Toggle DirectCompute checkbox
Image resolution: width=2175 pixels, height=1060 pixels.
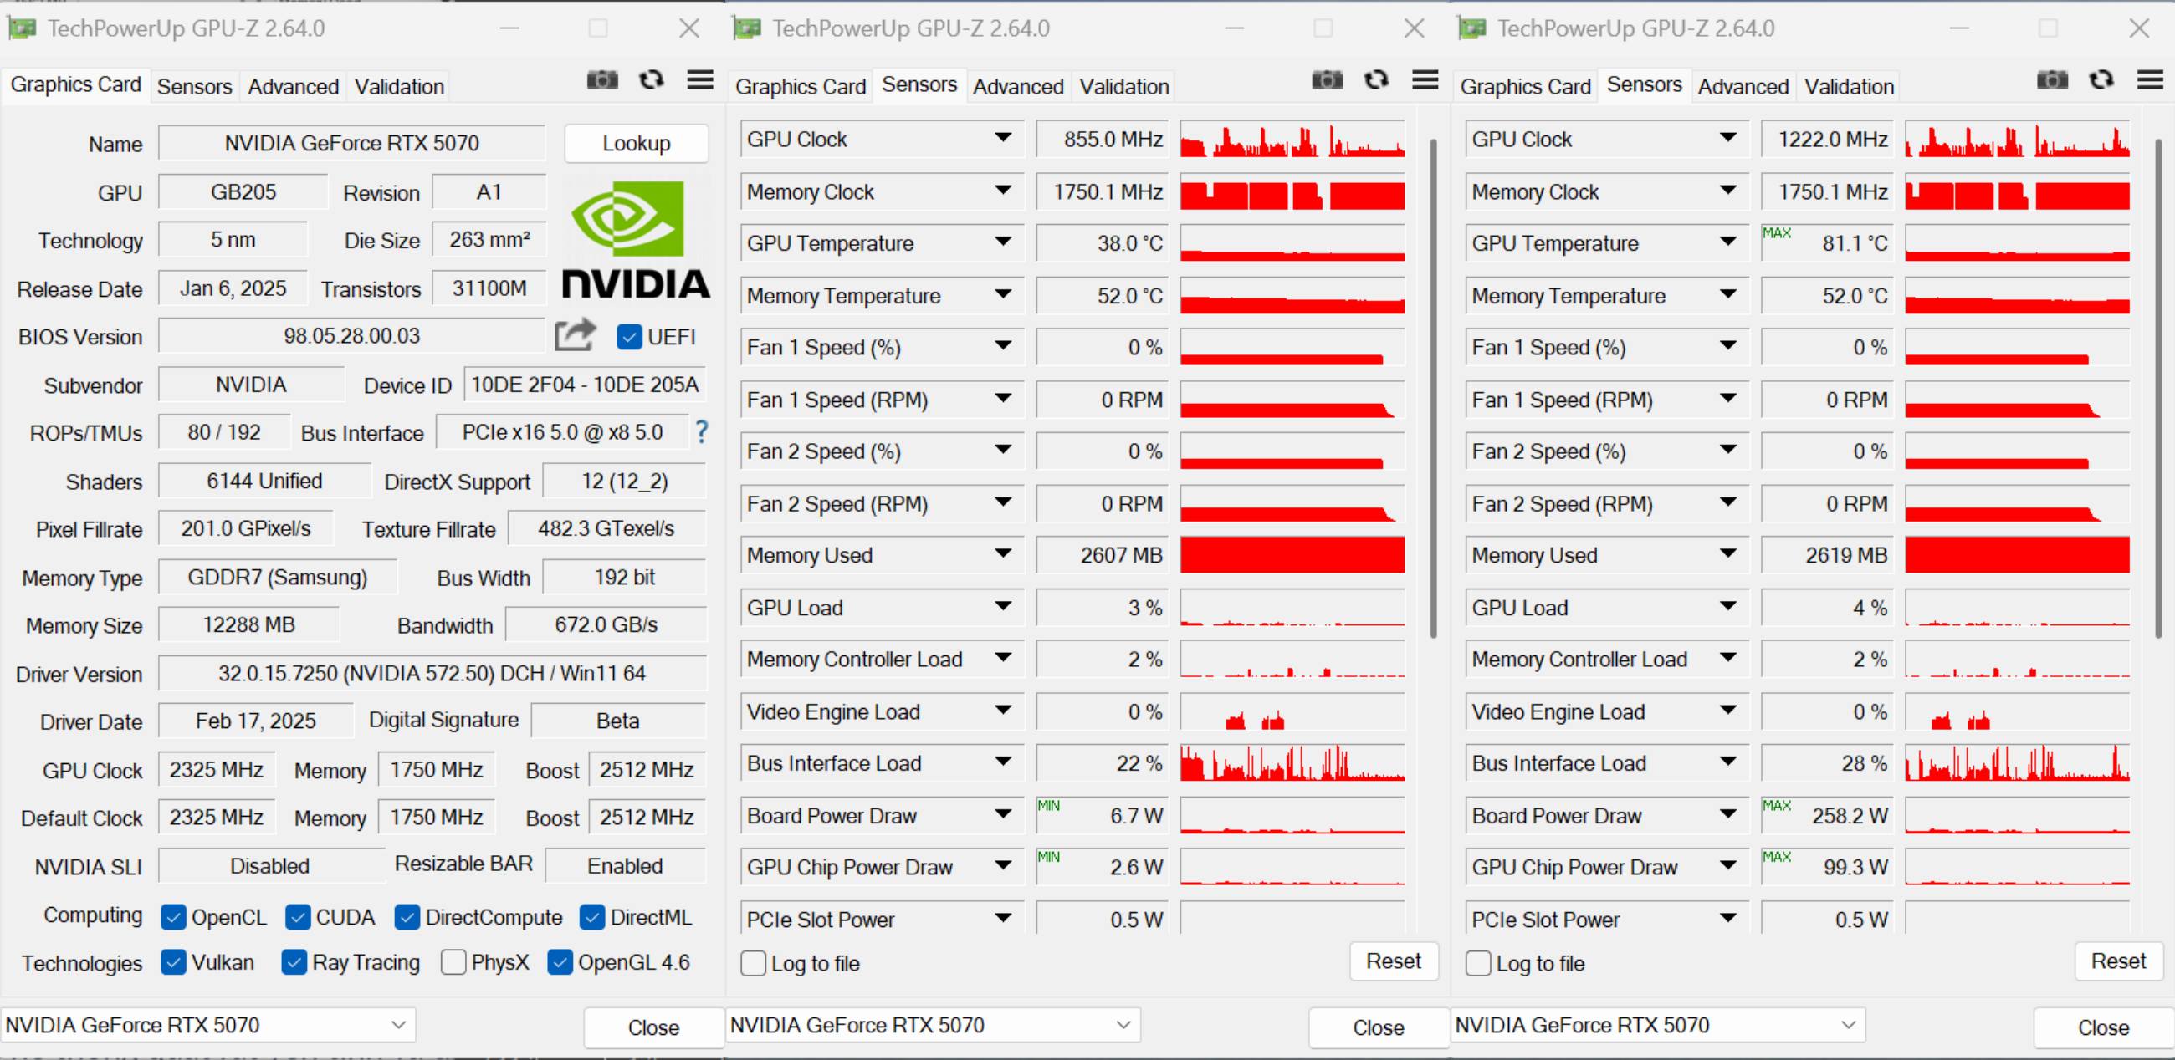407,917
